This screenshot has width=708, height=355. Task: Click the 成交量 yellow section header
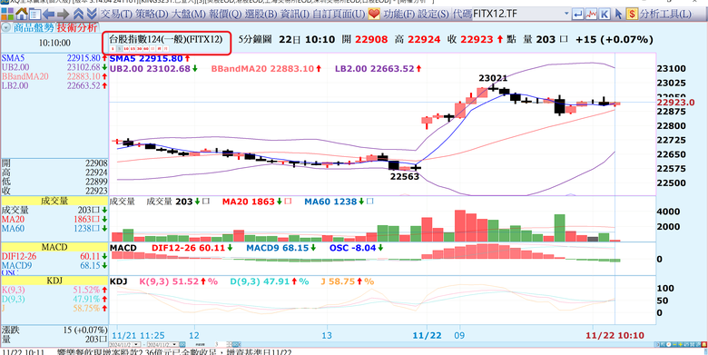pyautogui.click(x=54, y=201)
